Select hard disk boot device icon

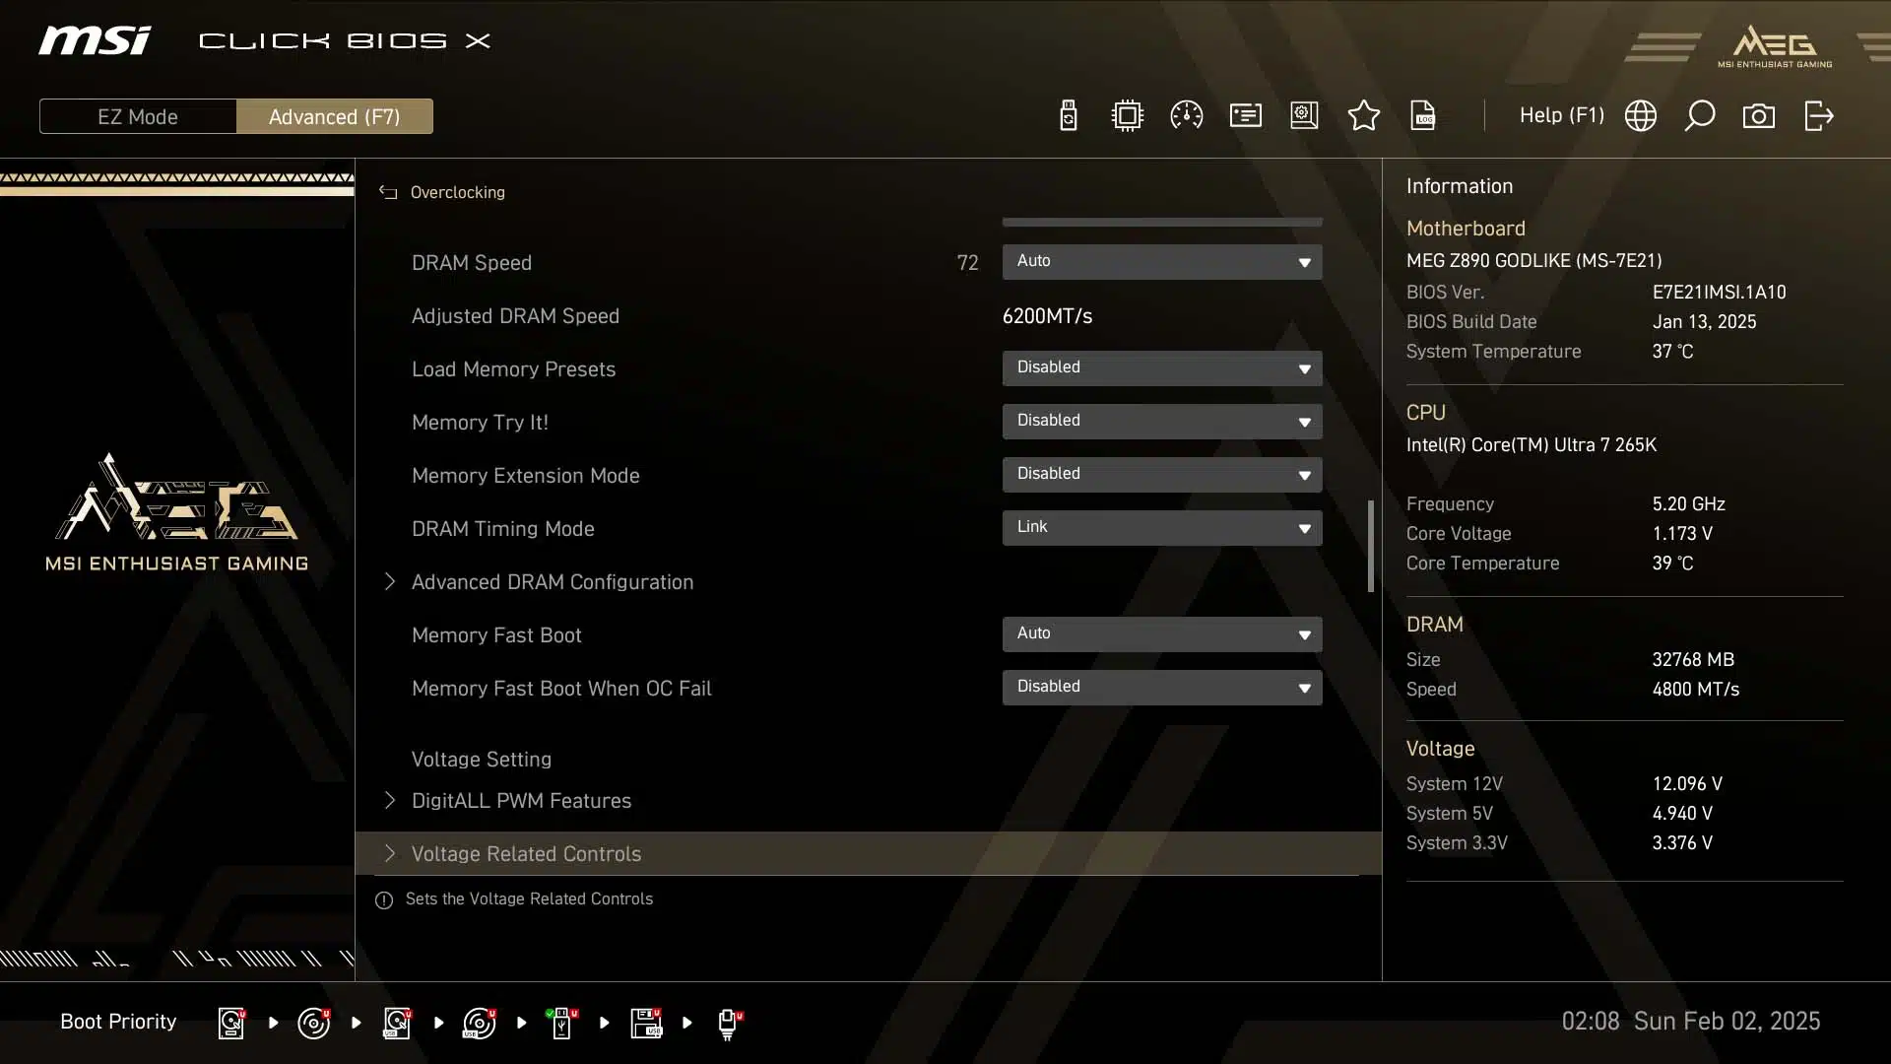(231, 1023)
